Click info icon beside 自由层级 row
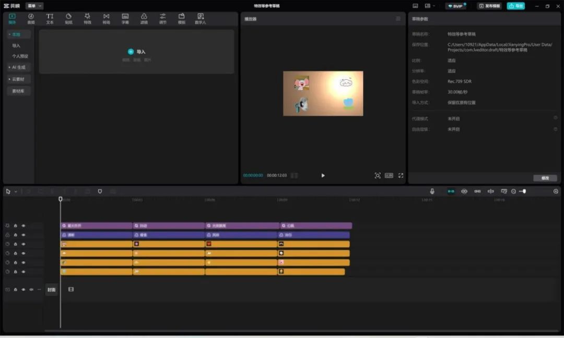 [x=555, y=129]
